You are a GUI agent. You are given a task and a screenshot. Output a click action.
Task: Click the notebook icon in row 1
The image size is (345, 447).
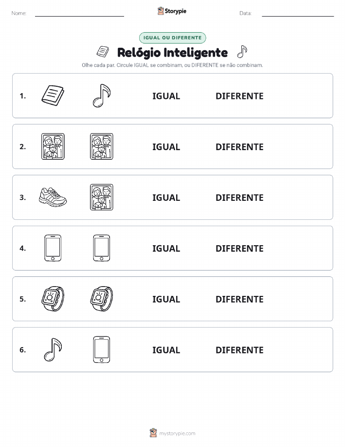[x=53, y=96]
